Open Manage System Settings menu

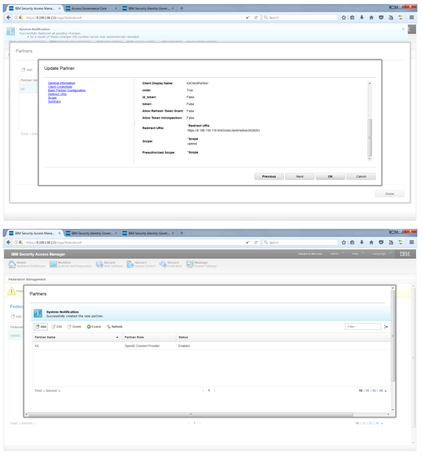[x=201, y=264]
